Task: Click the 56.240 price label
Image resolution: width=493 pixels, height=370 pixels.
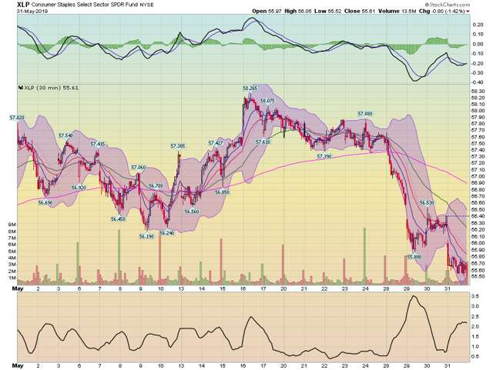Action: click(167, 233)
